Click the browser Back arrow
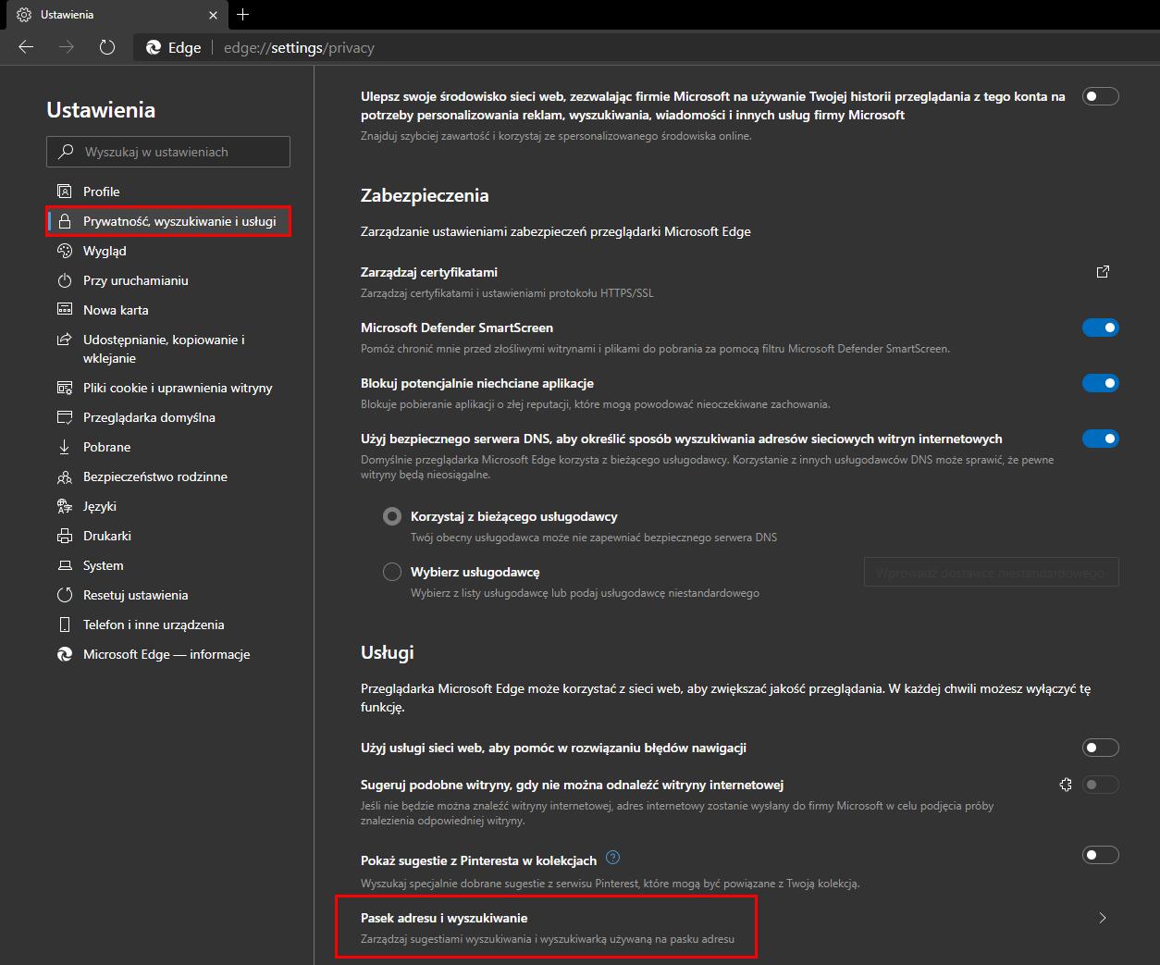Screen dimensions: 1160x965 26,47
